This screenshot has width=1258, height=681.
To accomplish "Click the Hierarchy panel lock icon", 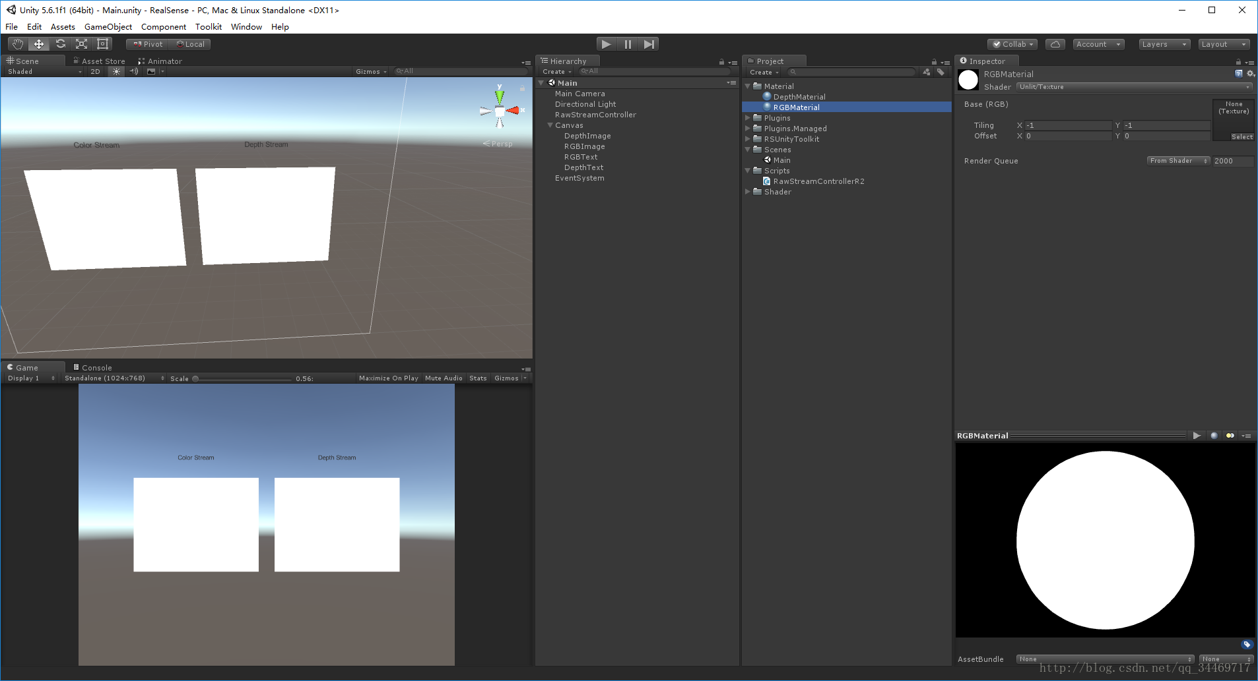I will (721, 62).
